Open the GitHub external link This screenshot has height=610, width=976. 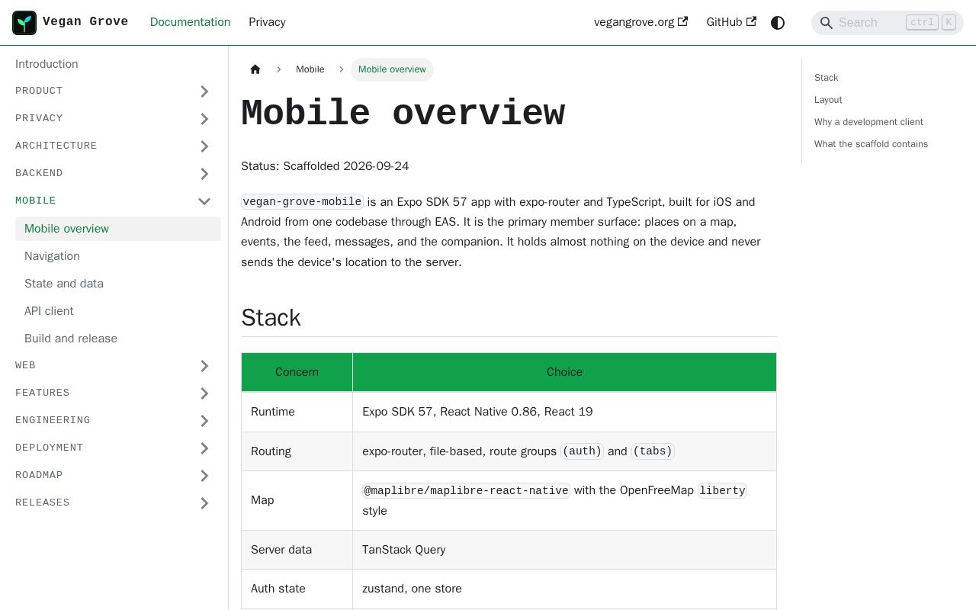pos(731,22)
